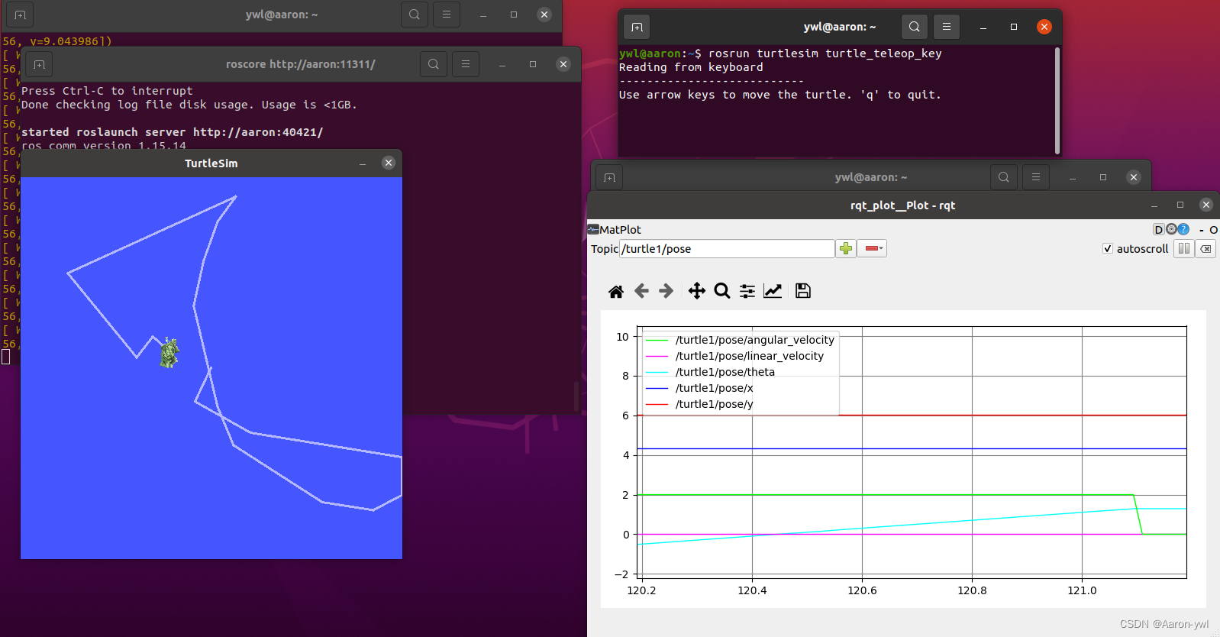This screenshot has height=637, width=1220.
Task: Click 'started roslaunch server' line in roscore
Action: pos(173,132)
